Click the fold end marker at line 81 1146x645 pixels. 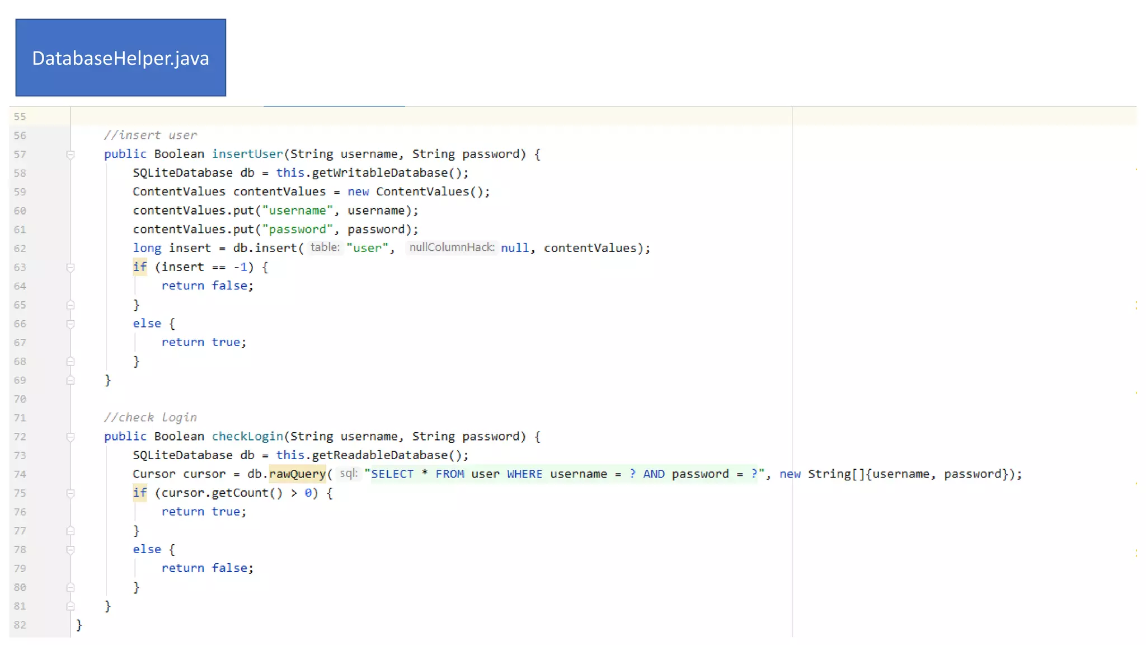click(x=71, y=606)
